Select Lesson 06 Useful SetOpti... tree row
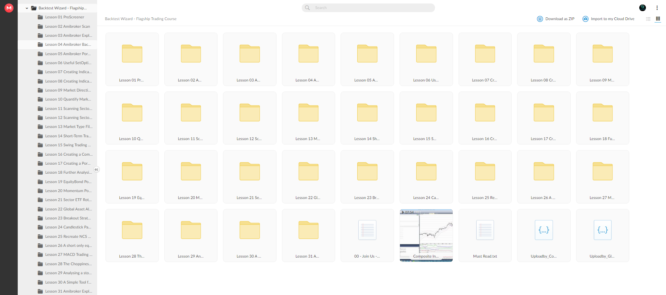 (x=58, y=63)
